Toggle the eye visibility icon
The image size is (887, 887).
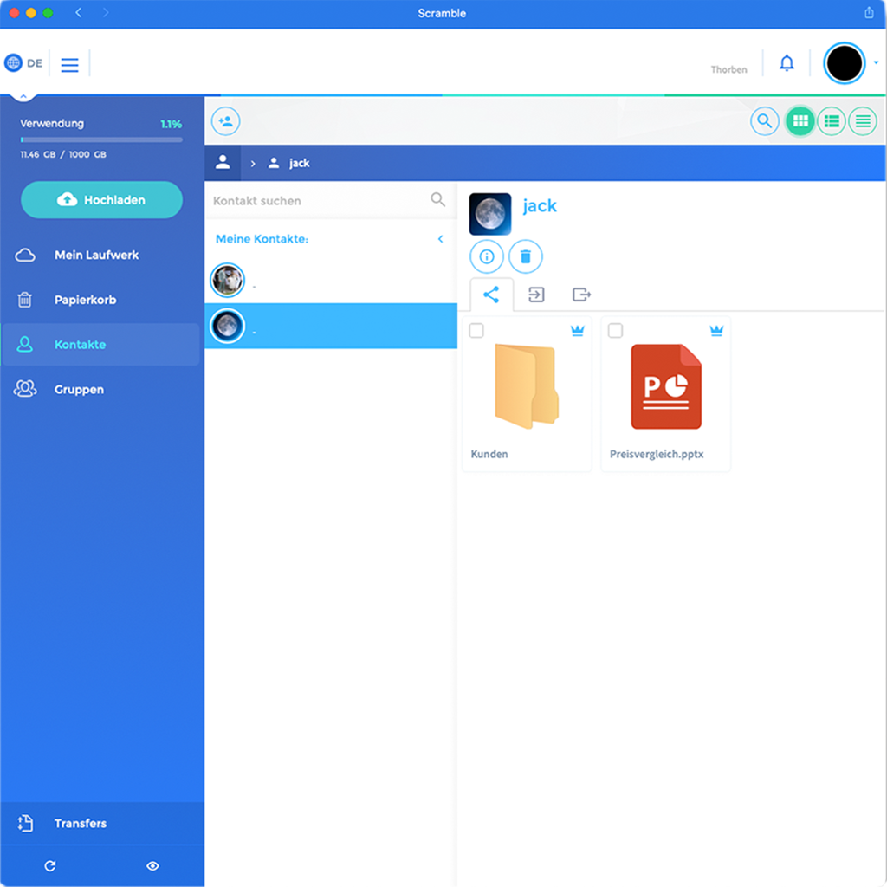point(152,865)
